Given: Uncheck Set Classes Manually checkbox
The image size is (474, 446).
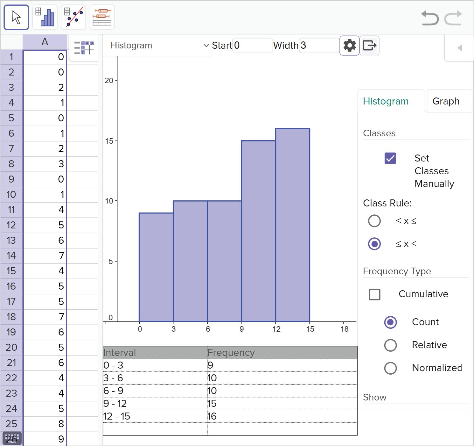Looking at the screenshot, I should click(390, 158).
